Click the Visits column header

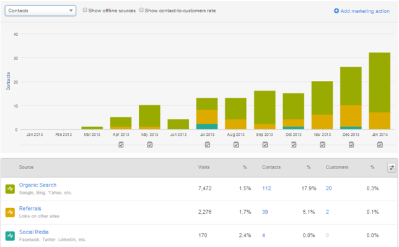click(x=204, y=167)
